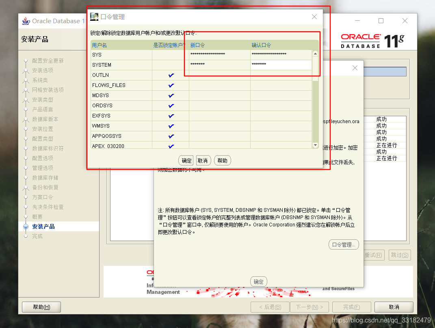Toggle lock checkbox for SYS account
Viewport: 435px width, 328px height.
(171, 55)
